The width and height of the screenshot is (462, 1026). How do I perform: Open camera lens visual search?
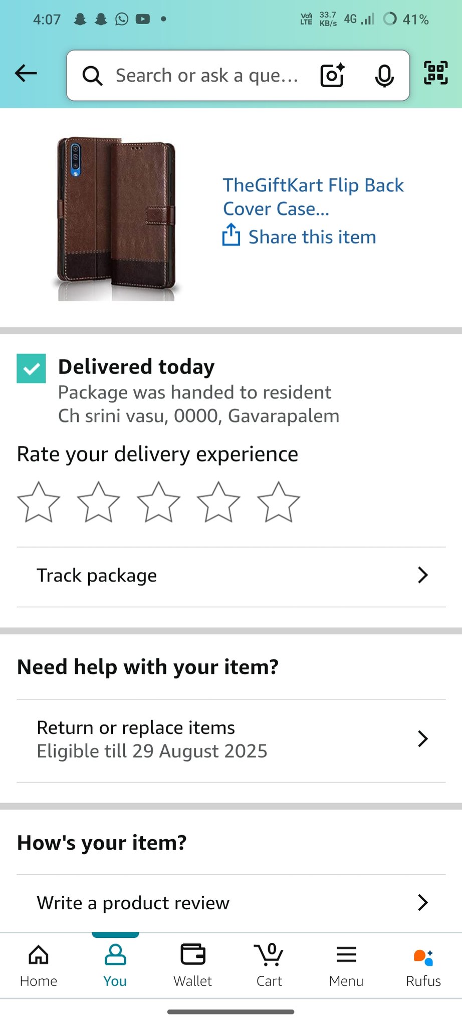[332, 75]
